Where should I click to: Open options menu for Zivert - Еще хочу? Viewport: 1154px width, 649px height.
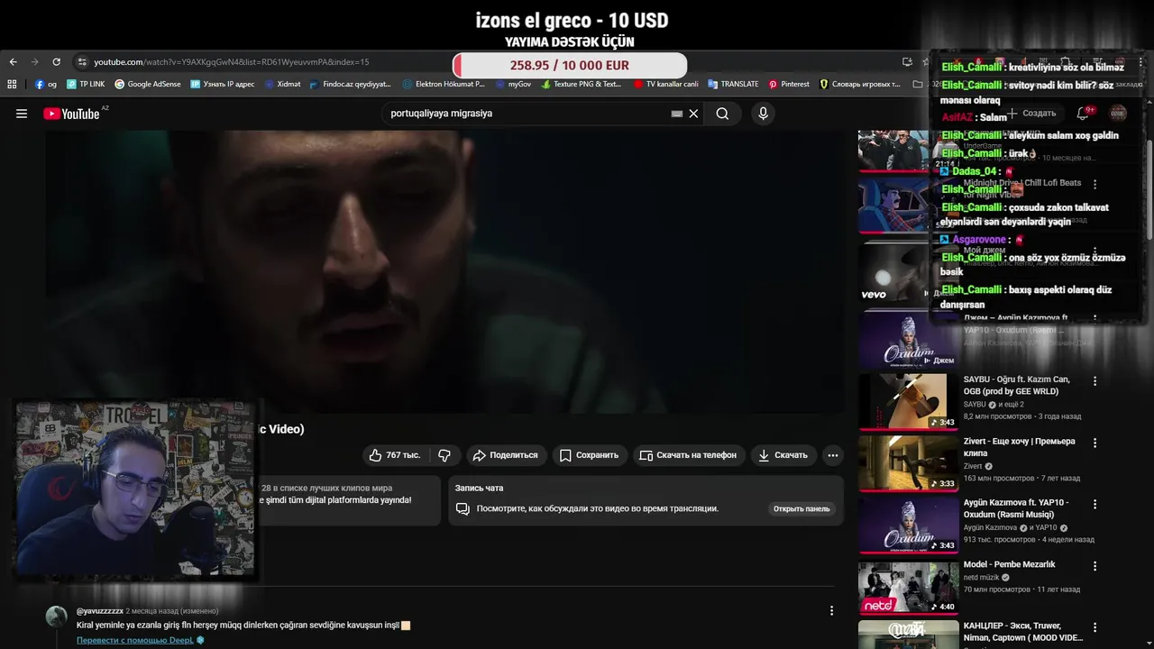pos(1095,443)
